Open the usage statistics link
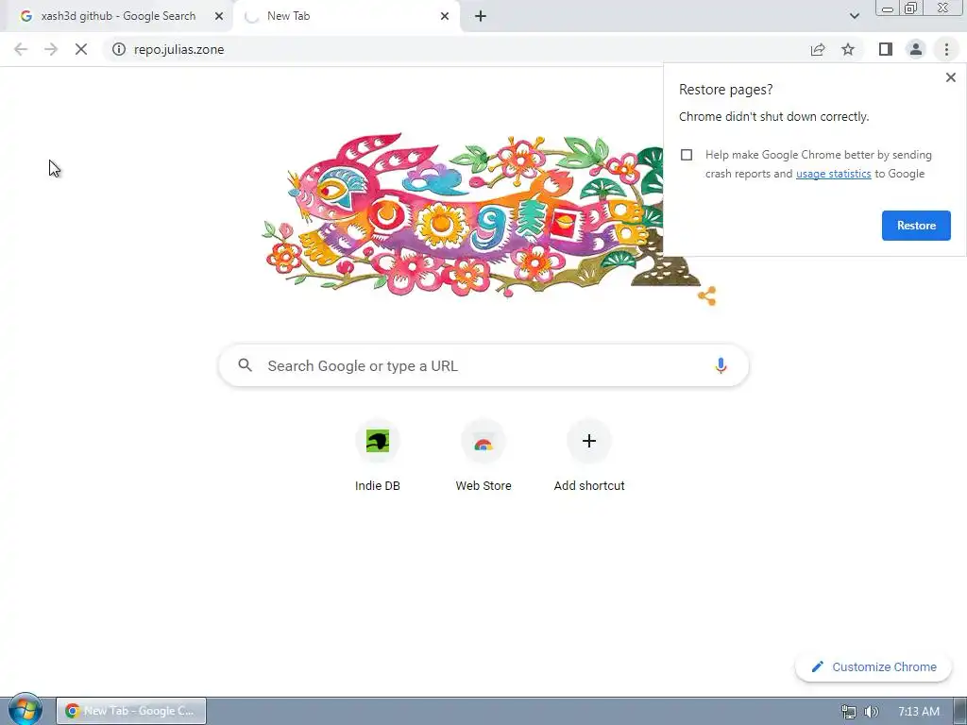Viewport: 967px width, 725px height. 833,174
